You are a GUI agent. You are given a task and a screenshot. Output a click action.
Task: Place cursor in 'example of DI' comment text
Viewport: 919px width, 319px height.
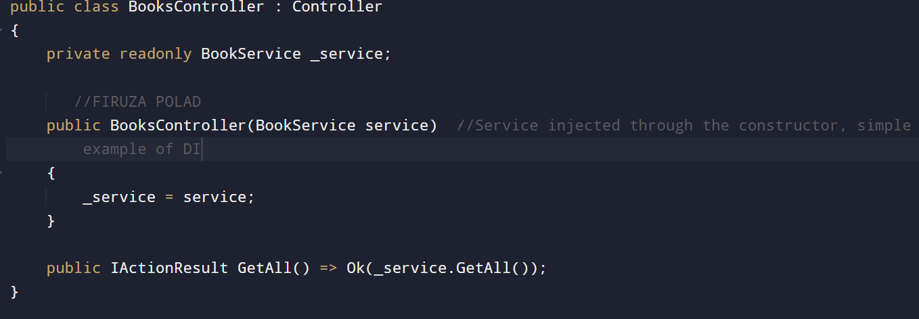[141, 149]
